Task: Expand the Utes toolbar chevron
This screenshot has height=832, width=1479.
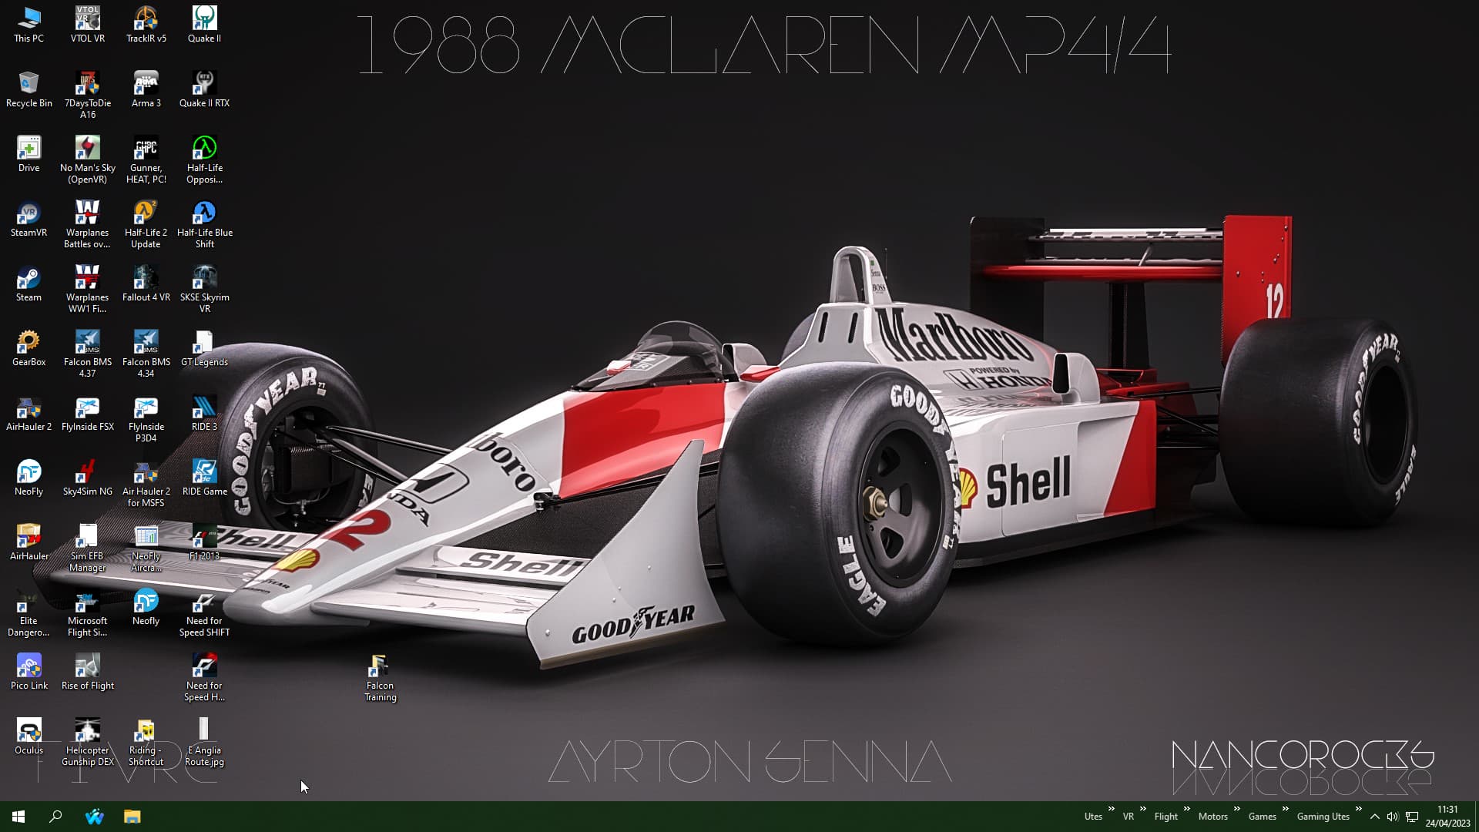Action: [x=1111, y=809]
